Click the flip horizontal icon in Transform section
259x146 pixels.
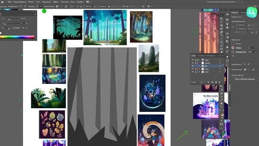click(x=252, y=32)
